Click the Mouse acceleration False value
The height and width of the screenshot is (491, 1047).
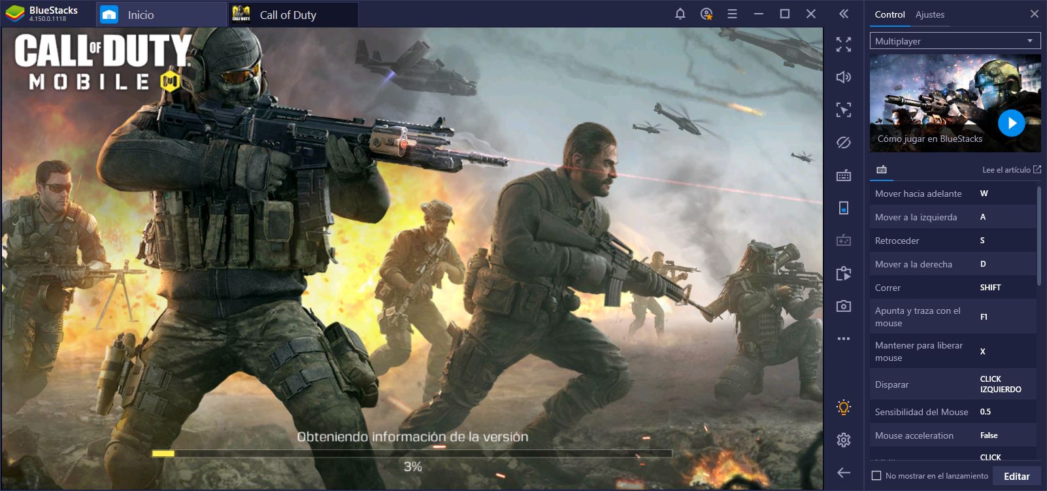(989, 435)
